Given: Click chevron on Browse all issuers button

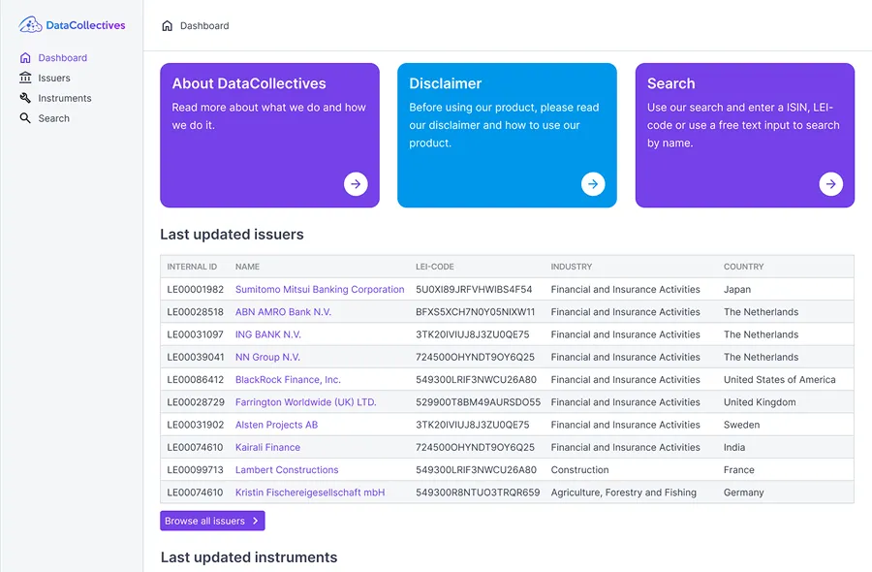Looking at the screenshot, I should click(x=255, y=521).
